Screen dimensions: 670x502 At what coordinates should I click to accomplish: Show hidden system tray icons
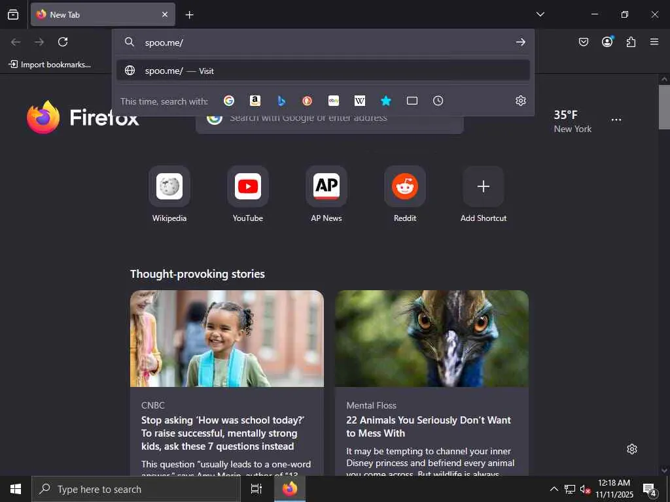click(554, 489)
